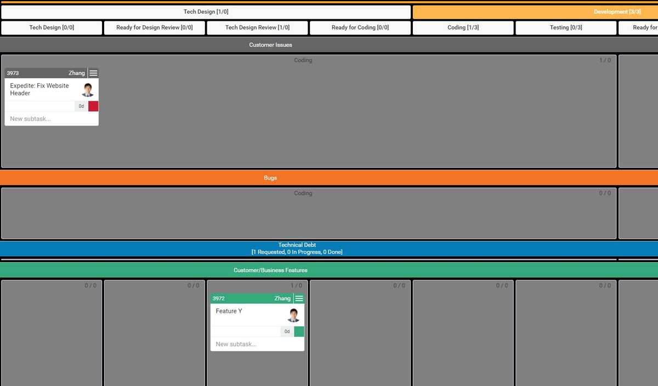Open the context menu on card 3973
The height and width of the screenshot is (386, 658).
point(93,72)
